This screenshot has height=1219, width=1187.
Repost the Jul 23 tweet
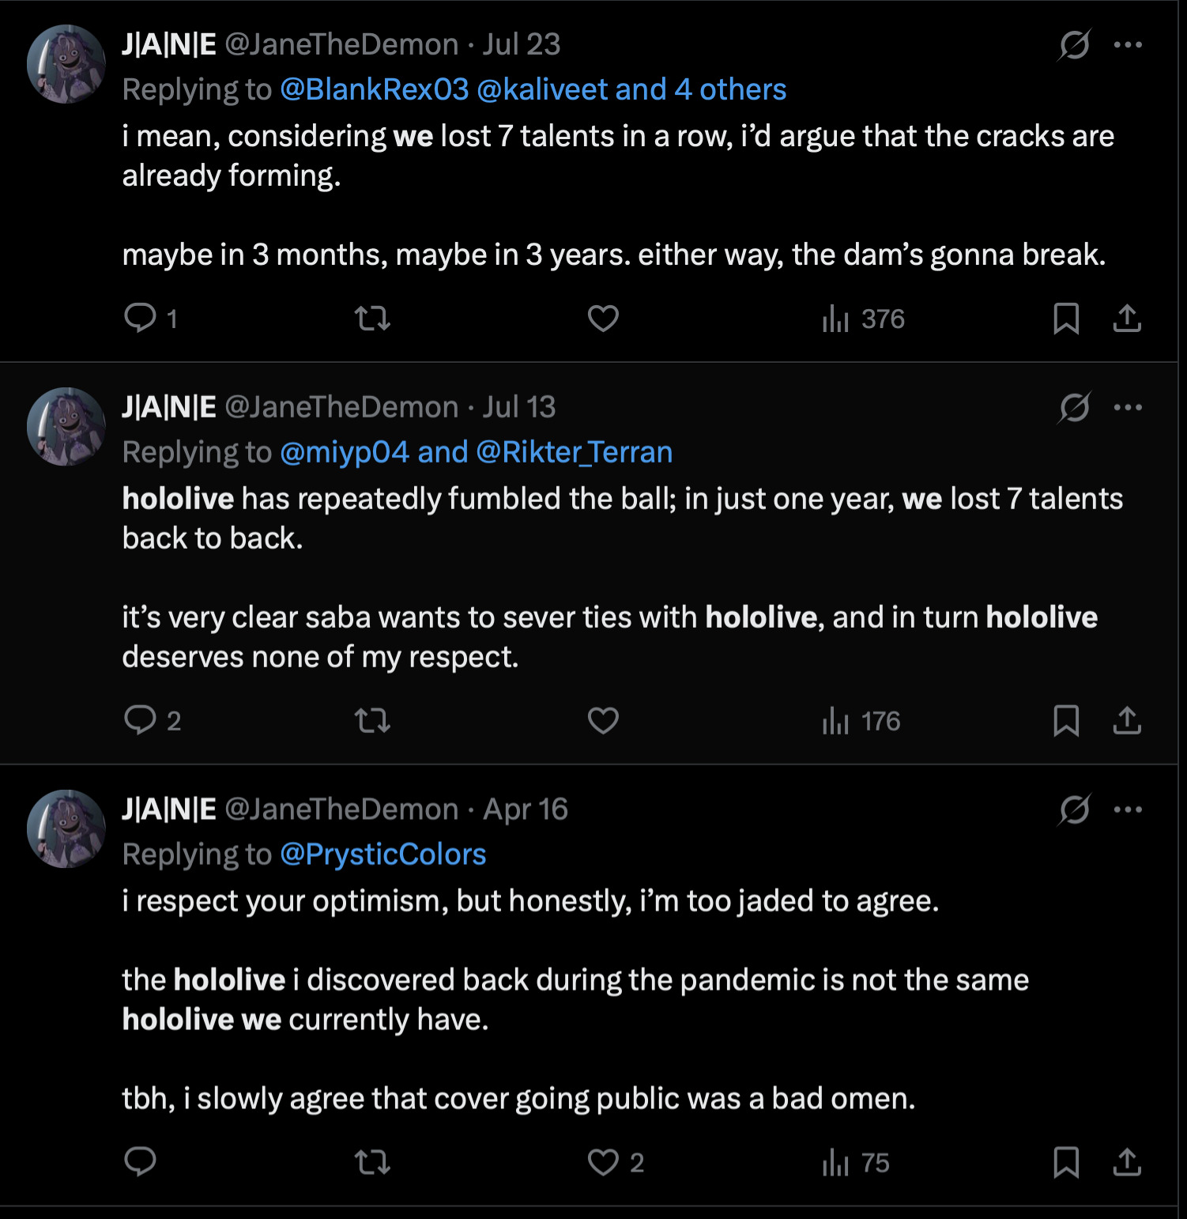coord(372,319)
